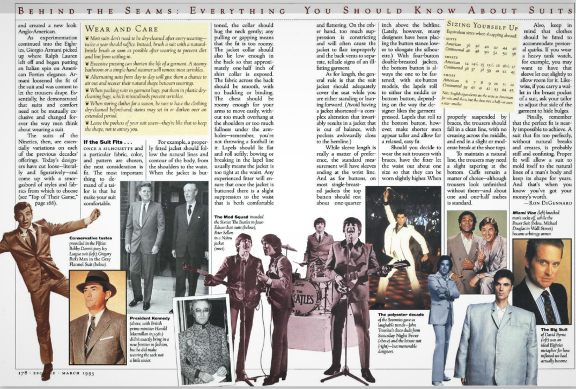Select the "Excessive pressing" care tip
576x389 pixels.
146,66
